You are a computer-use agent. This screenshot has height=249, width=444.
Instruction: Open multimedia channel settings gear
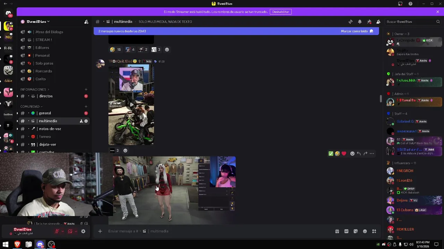click(86, 121)
